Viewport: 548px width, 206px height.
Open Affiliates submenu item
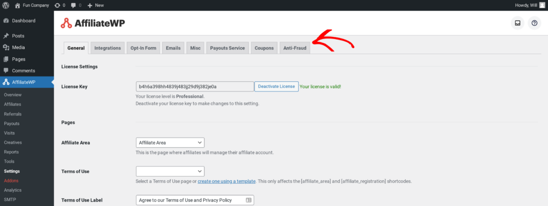click(13, 104)
